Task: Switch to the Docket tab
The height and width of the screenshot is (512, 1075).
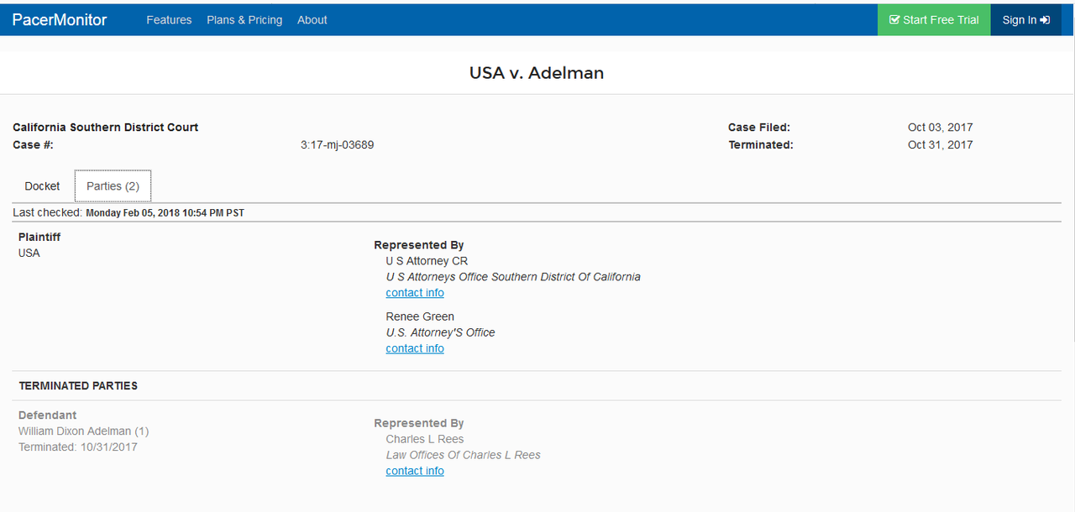Action: click(42, 185)
